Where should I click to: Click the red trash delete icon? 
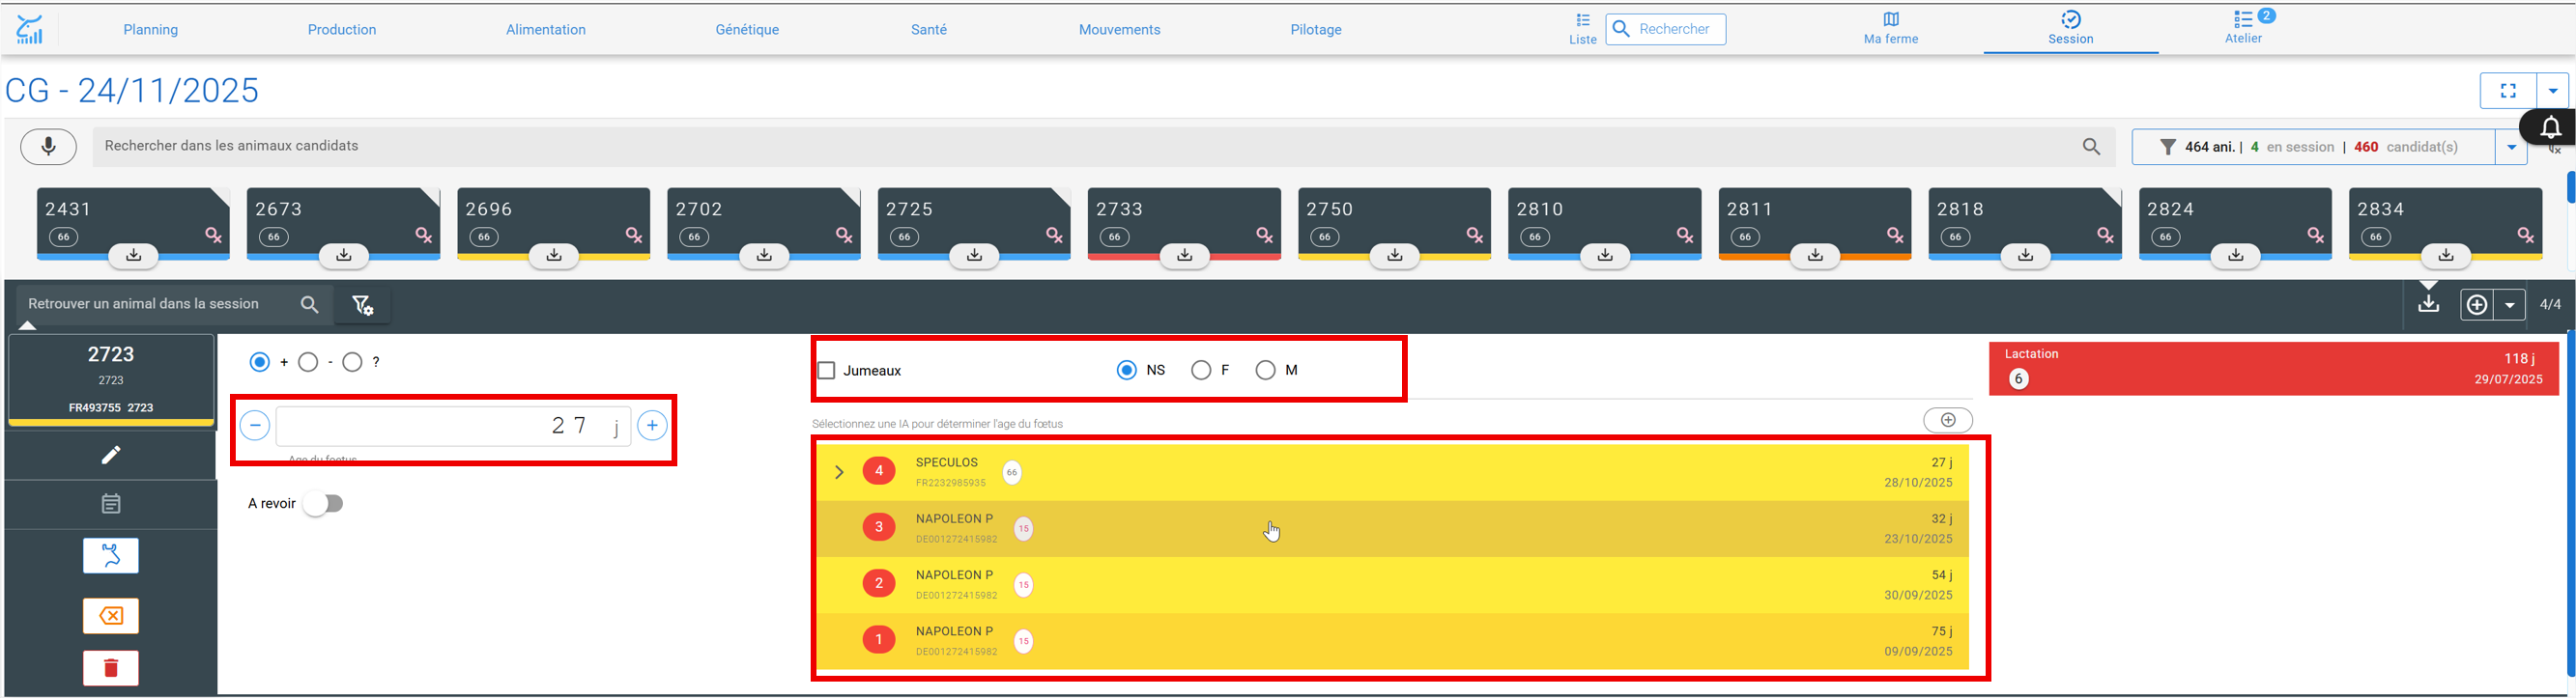point(111,668)
